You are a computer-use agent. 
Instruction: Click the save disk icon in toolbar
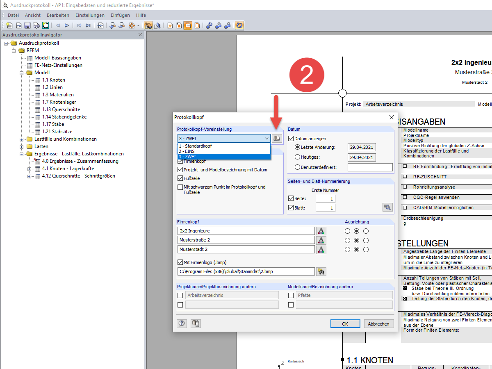point(27,25)
